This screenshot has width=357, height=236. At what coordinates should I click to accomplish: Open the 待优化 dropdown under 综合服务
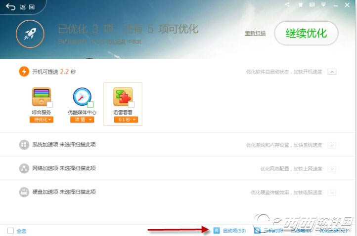click(42, 119)
